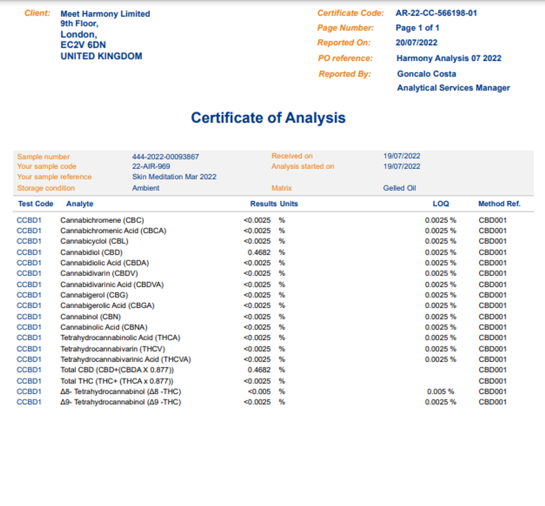Image resolution: width=545 pixels, height=506 pixels.
Task: Click the PO reference Harmony Analysis 07 2022
Action: (449, 58)
